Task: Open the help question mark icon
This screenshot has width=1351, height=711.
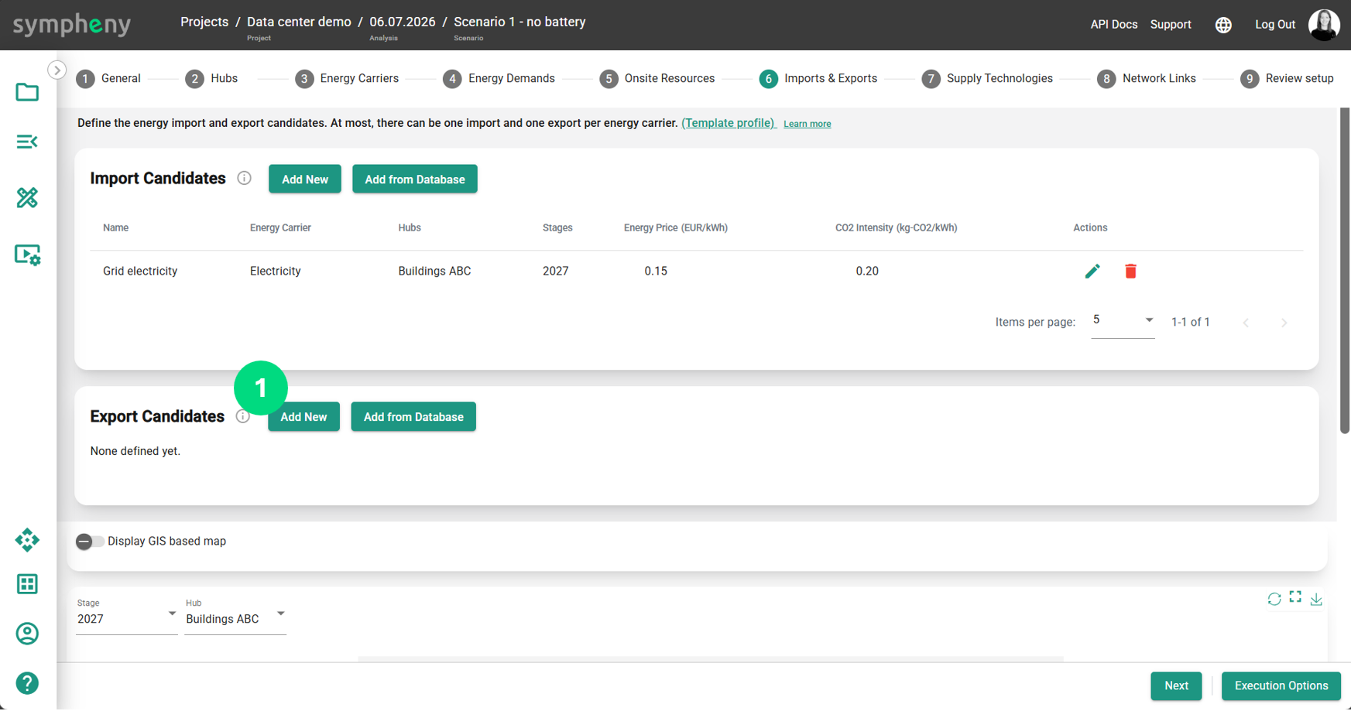Action: [x=27, y=683]
